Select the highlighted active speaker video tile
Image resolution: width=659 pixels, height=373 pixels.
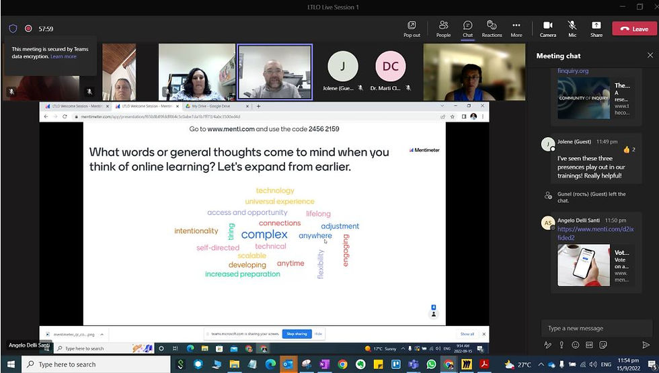point(275,72)
